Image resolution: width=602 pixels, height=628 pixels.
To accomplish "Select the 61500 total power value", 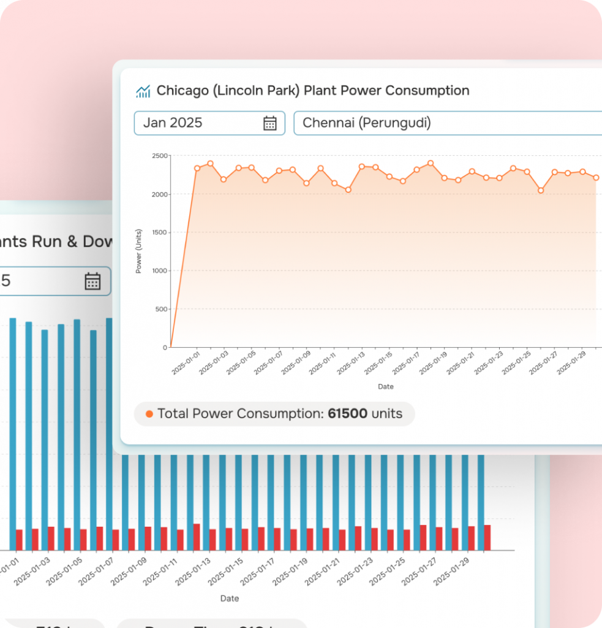I will point(348,413).
